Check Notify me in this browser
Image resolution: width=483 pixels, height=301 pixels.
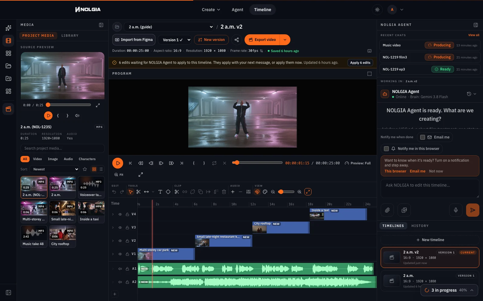[386, 149]
